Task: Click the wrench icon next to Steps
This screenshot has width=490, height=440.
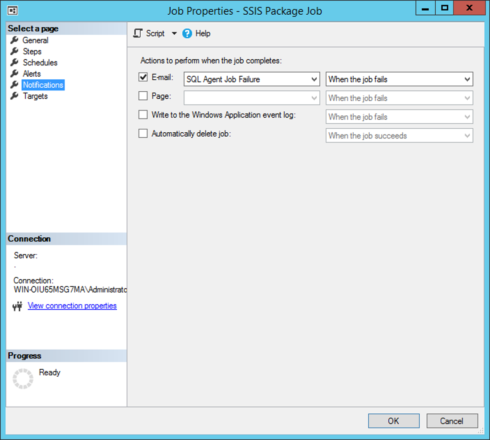Action: click(x=14, y=51)
